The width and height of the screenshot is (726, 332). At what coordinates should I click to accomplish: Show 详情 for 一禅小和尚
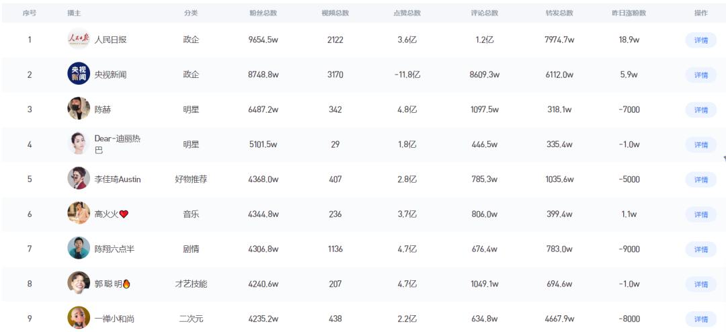coord(700,320)
